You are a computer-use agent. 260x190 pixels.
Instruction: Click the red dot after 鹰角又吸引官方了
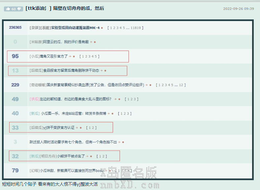[74, 57]
